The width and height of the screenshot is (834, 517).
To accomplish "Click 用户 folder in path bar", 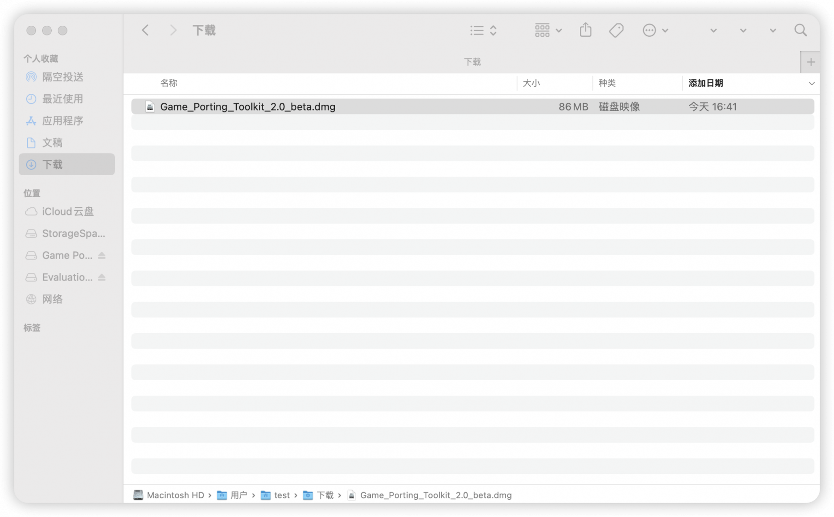I will pos(232,495).
